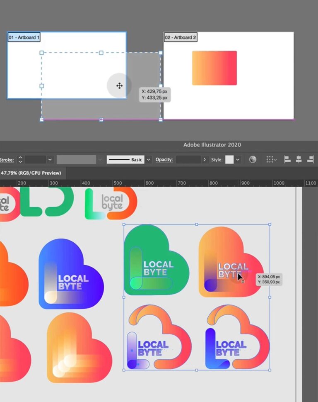The height and width of the screenshot is (402, 318).
Task: Open the Opacity panel label link
Action: [164, 159]
